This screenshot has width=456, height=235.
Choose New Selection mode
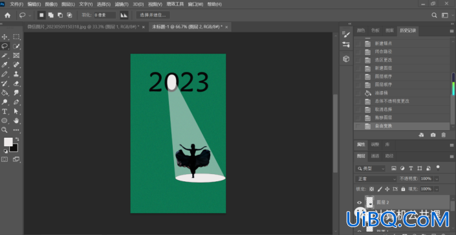41,15
